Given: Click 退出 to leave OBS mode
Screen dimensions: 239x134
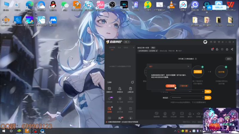Looking at the screenshot, I should tap(229, 59).
